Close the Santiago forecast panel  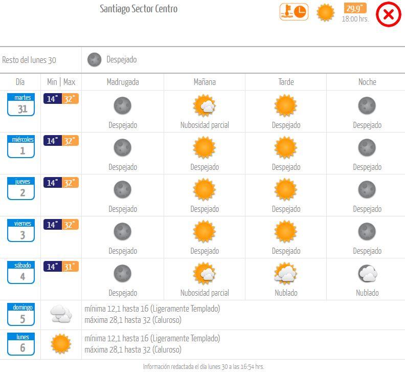tap(389, 14)
